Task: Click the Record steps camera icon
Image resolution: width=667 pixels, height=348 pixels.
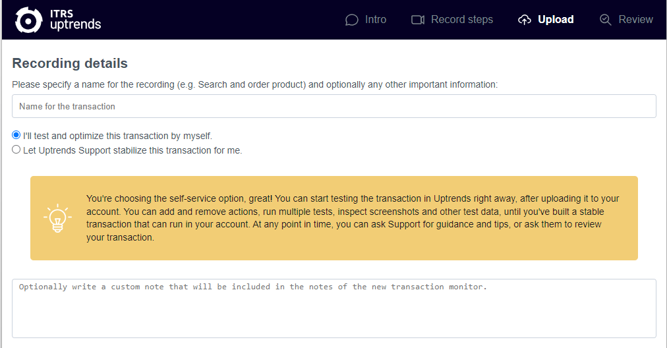Action: click(x=418, y=20)
